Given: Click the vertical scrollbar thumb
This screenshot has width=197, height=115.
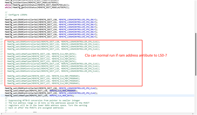Looking at the screenshot, I should tap(196, 54).
